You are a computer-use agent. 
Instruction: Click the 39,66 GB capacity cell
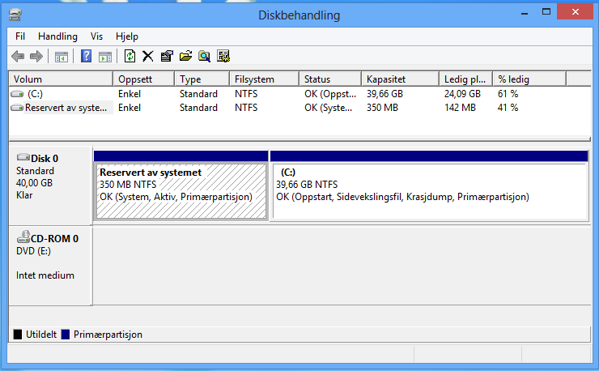(x=384, y=94)
